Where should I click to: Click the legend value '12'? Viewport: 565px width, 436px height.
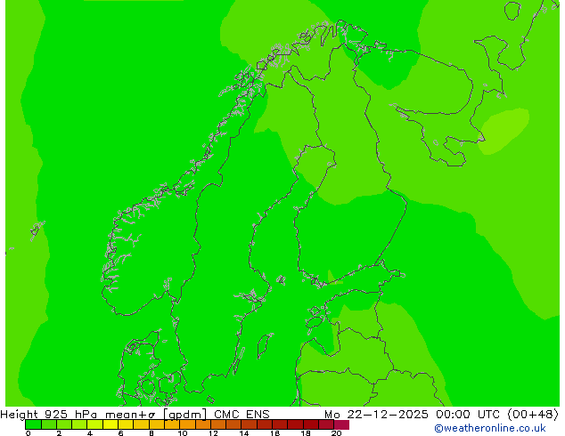[213, 433]
